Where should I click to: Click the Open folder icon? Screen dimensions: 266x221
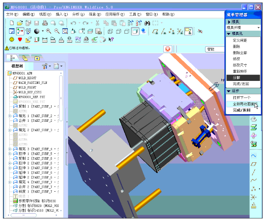pyautogui.click(x=20, y=23)
